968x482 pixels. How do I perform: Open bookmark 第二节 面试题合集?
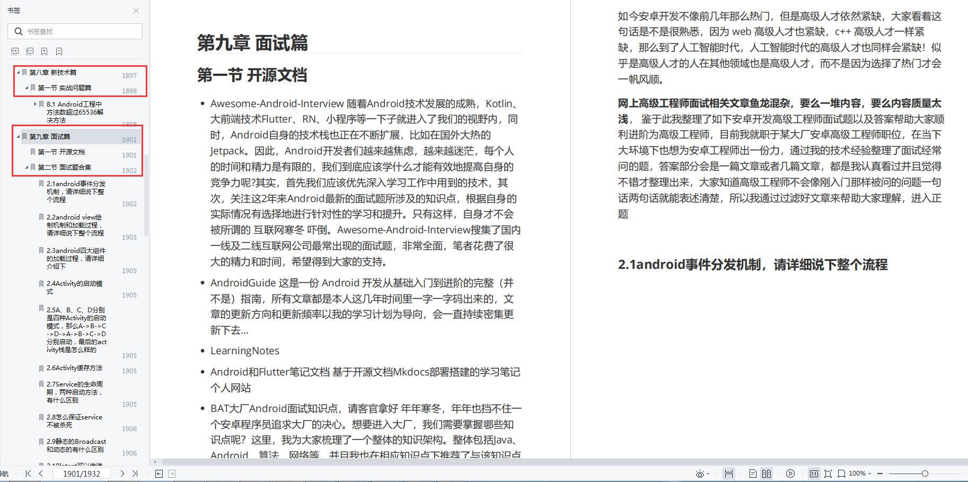click(x=64, y=167)
